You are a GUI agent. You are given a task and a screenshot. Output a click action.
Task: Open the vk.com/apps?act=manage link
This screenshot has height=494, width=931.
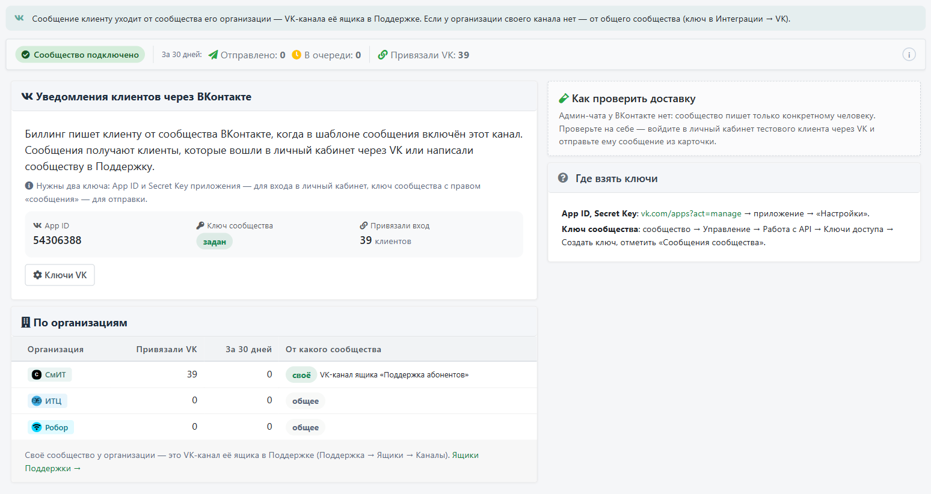tap(691, 213)
